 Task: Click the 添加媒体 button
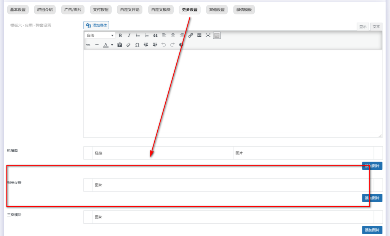96,26
